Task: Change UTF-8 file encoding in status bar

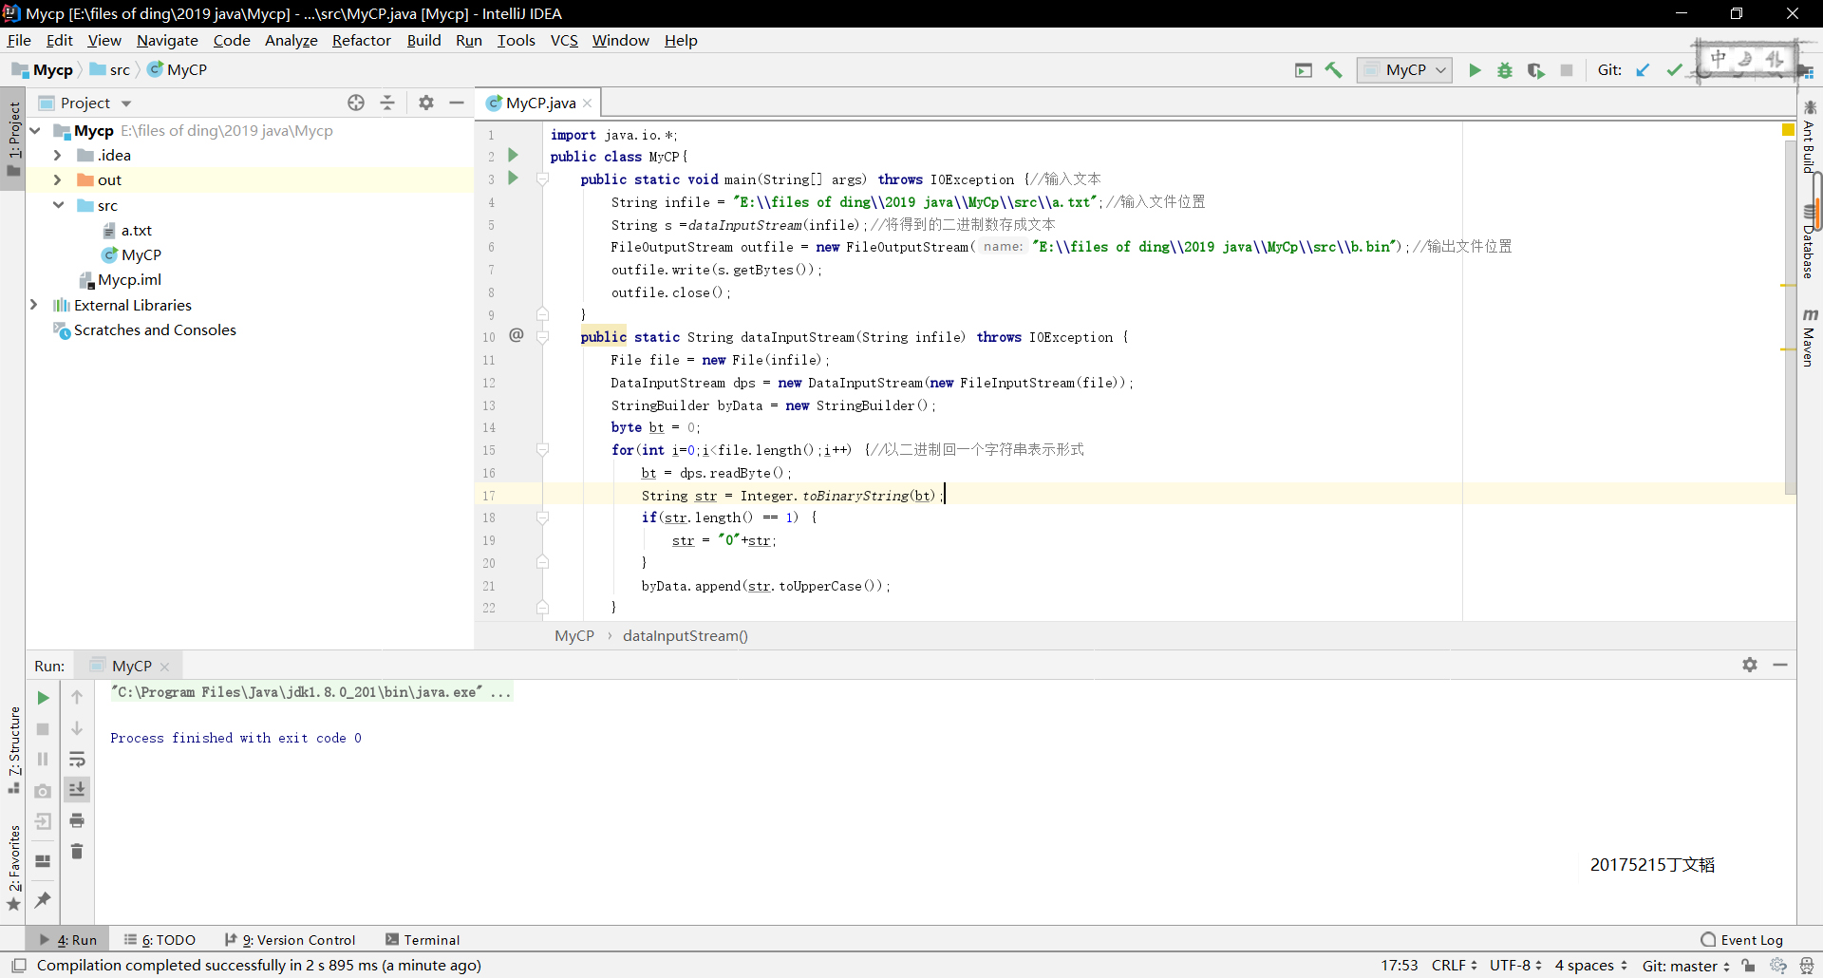Action: (x=1515, y=965)
